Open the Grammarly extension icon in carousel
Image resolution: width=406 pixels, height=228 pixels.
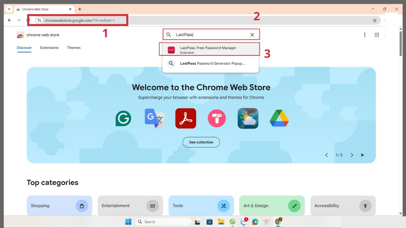(123, 119)
